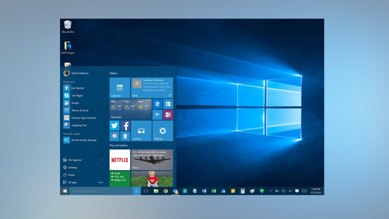Open People app in Start menu

pos(75,103)
